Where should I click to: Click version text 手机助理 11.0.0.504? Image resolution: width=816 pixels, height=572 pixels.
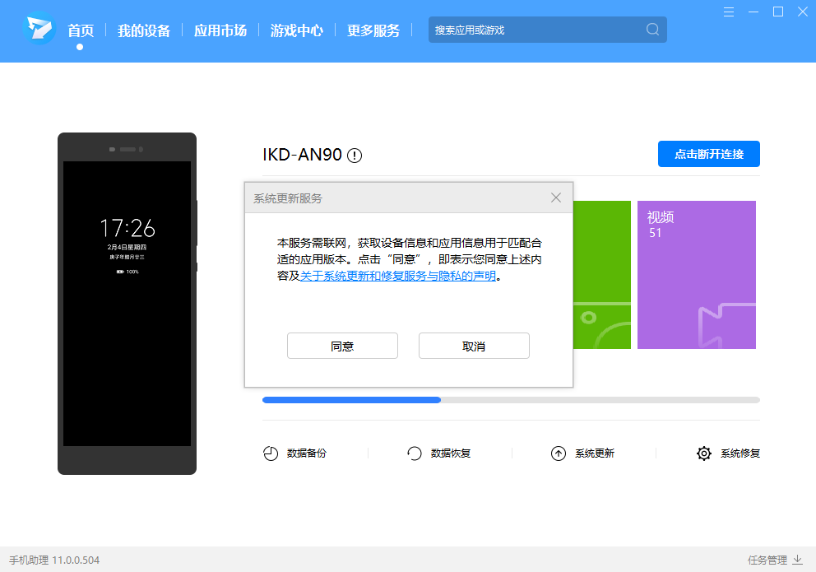[x=54, y=560]
